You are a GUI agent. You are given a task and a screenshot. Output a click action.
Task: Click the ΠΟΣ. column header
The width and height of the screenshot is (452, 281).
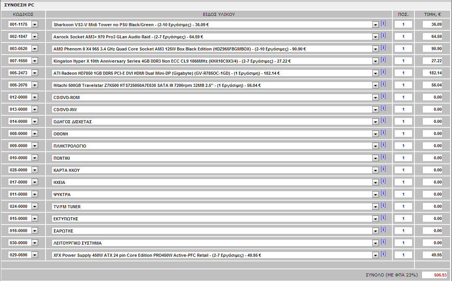pyautogui.click(x=403, y=14)
